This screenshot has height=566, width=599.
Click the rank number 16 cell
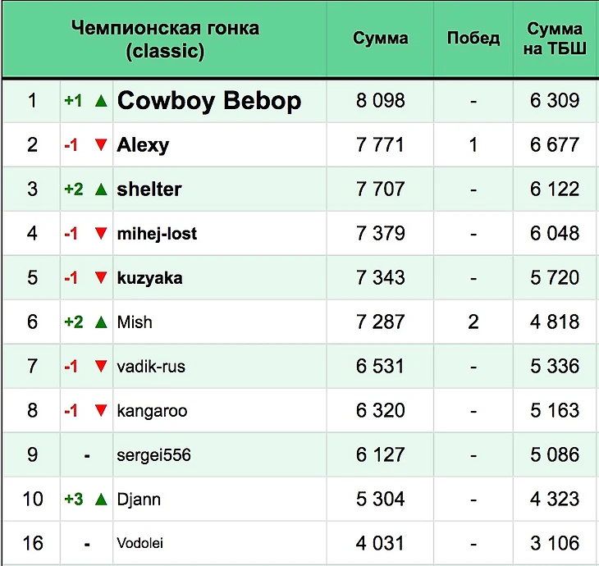[x=33, y=543]
